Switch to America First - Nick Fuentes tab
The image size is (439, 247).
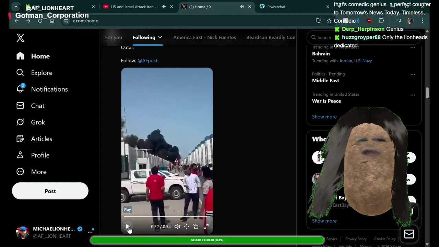point(204,37)
